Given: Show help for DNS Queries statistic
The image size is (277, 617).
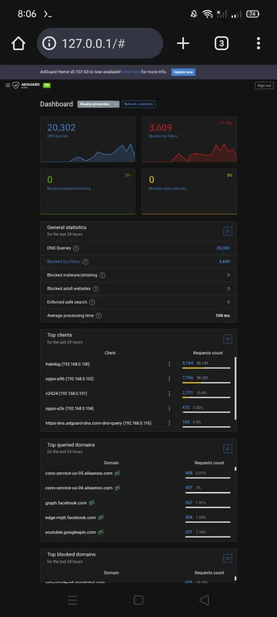Looking at the screenshot, I should 76,248.
